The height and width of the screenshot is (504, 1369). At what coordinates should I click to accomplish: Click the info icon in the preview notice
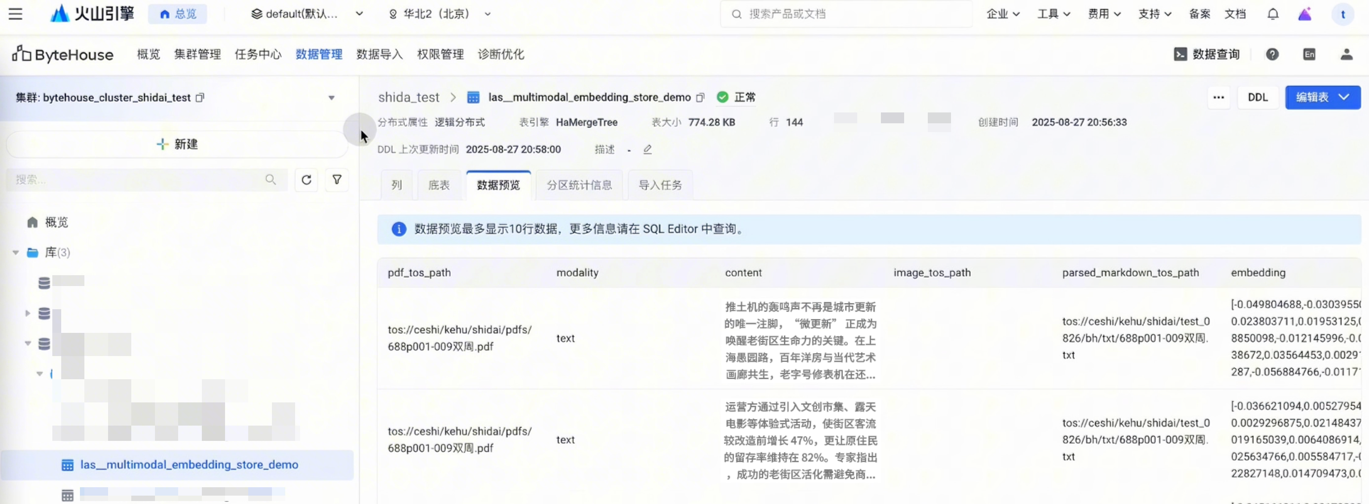click(x=399, y=229)
